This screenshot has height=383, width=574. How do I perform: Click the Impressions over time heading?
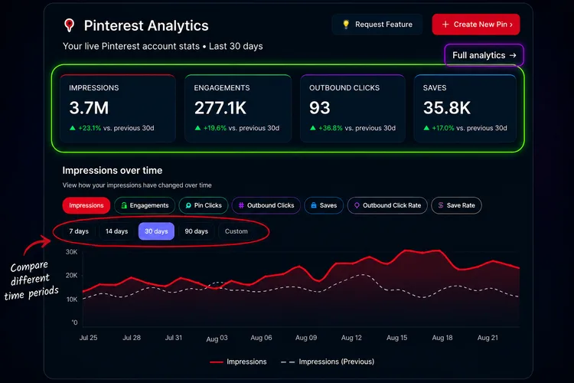(x=113, y=170)
